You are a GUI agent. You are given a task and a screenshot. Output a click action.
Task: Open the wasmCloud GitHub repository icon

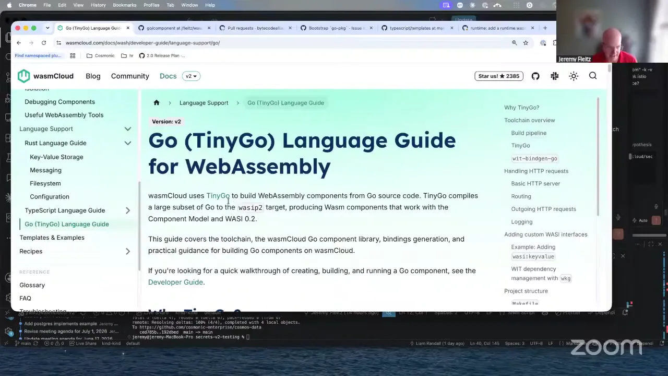click(535, 76)
